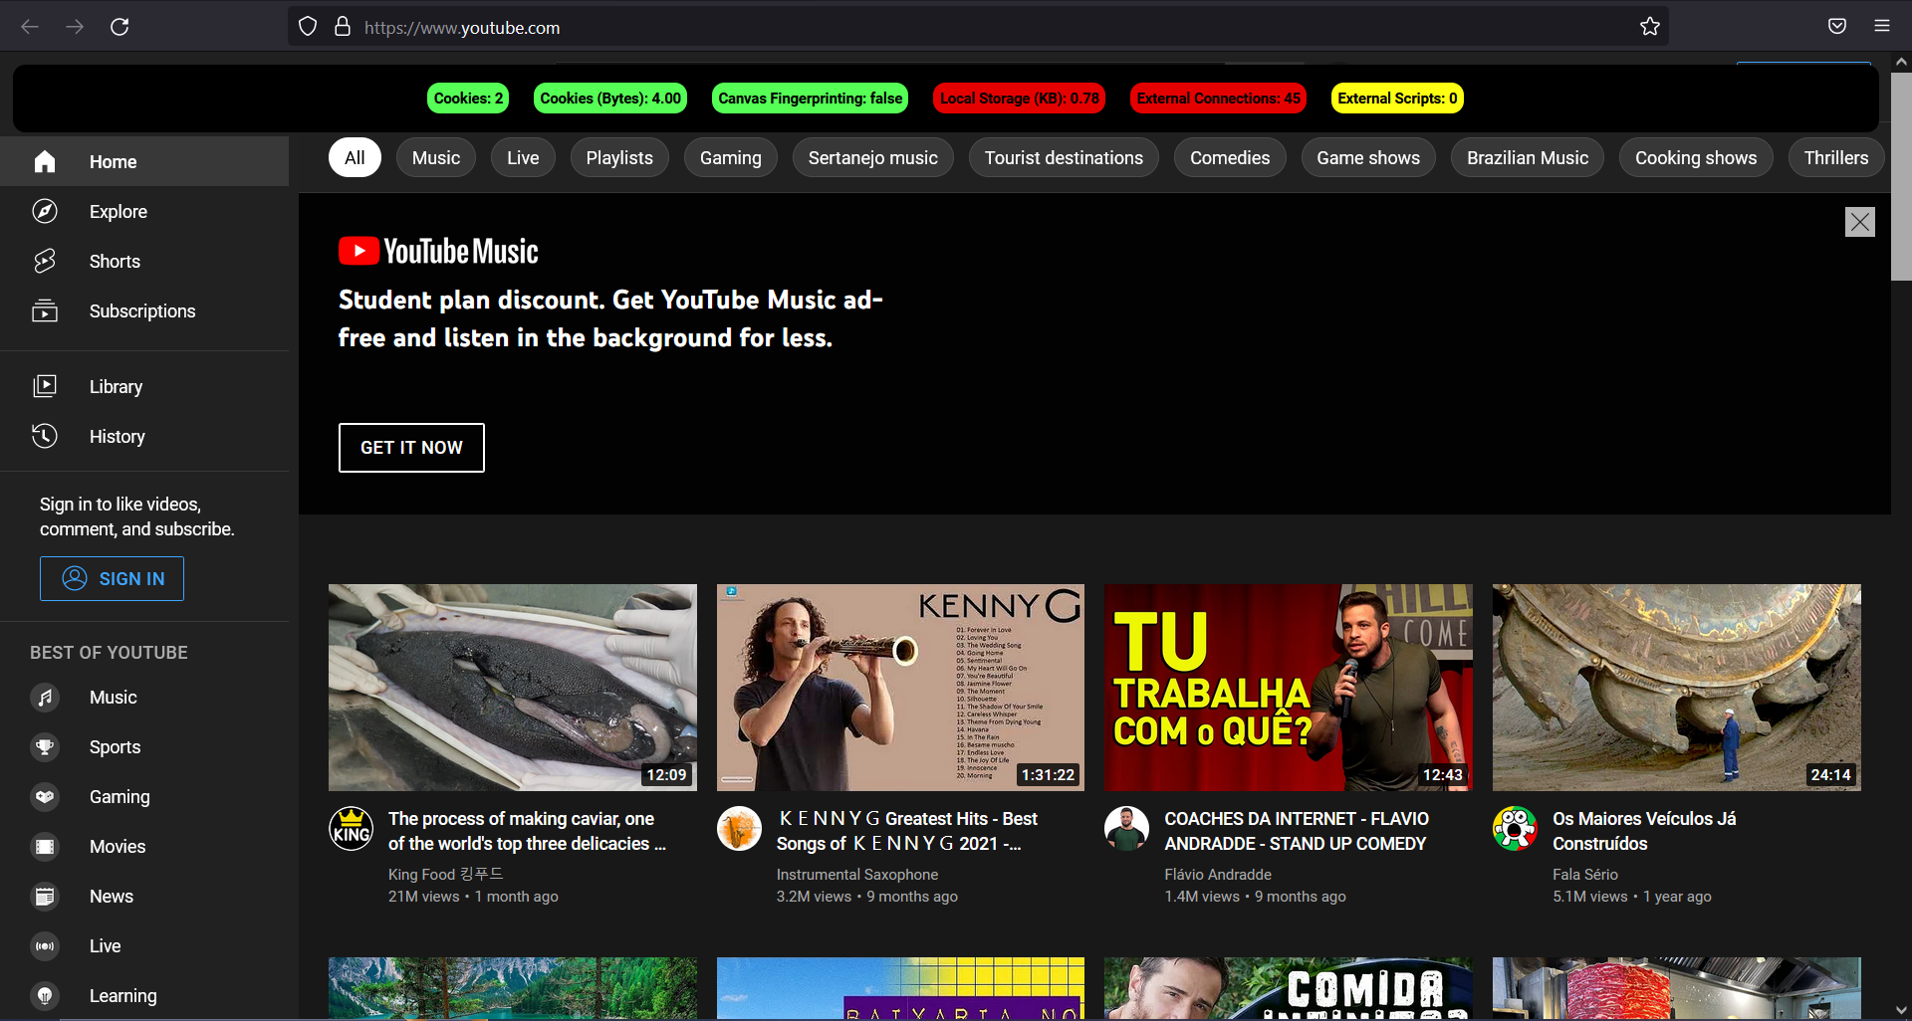Bookmark this page with the star icon

tap(1650, 27)
